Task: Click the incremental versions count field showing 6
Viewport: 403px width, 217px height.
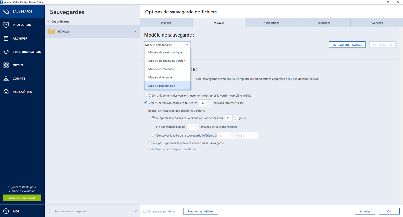Action: click(x=203, y=103)
